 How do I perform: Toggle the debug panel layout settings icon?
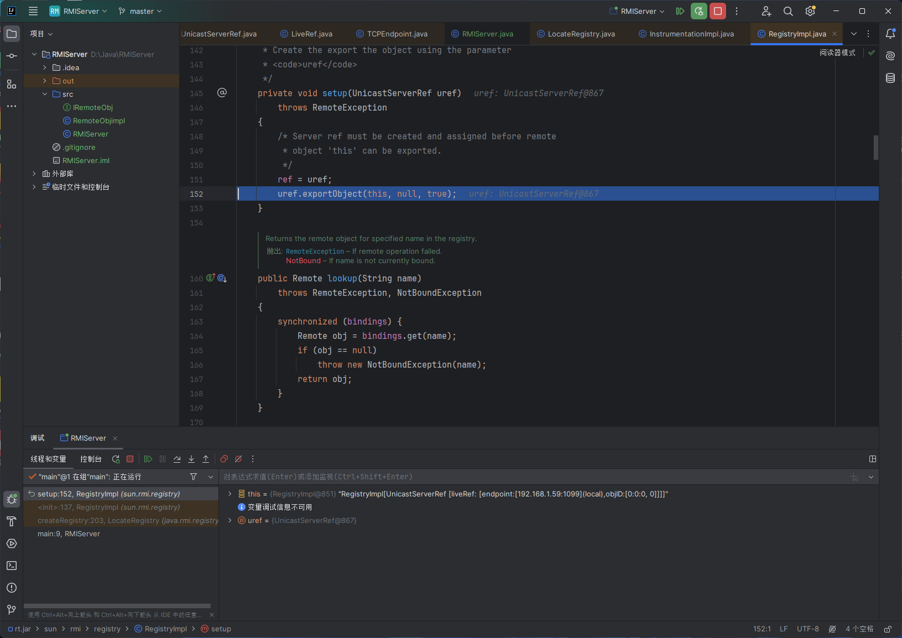[x=873, y=459]
